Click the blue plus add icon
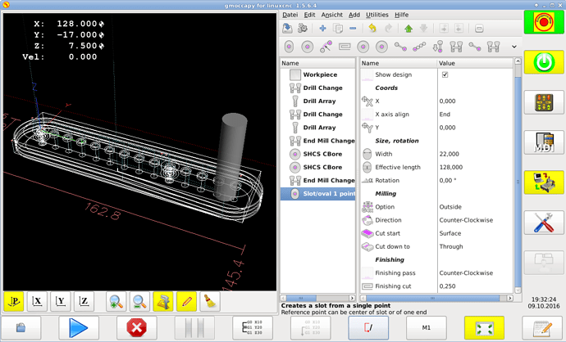The width and height of the screenshot is (566, 342). (322, 29)
